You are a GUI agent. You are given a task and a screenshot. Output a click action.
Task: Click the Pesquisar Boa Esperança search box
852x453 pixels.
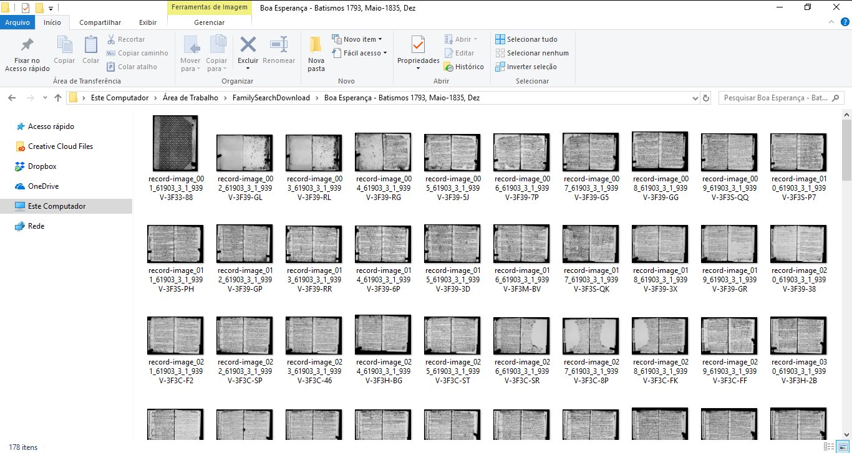pyautogui.click(x=781, y=98)
